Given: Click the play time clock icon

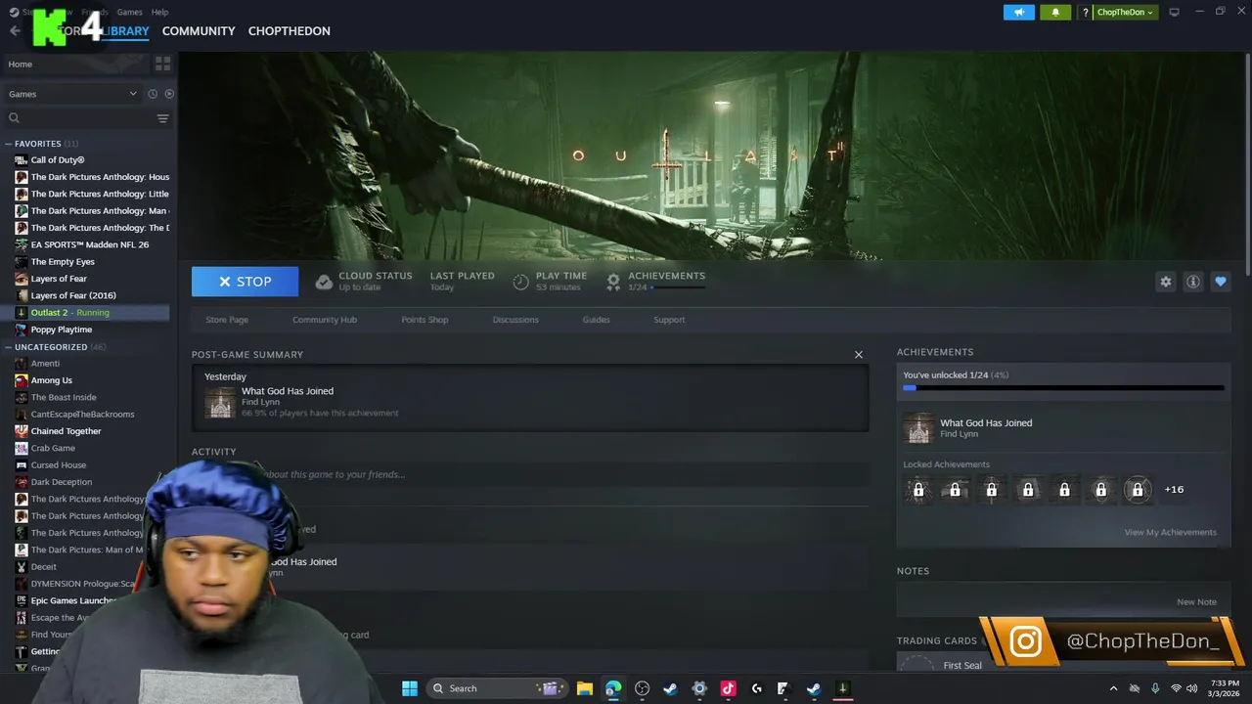Looking at the screenshot, I should point(520,282).
